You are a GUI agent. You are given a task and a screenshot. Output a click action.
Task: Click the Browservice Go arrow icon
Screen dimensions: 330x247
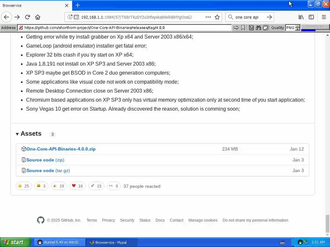pos(236,28)
